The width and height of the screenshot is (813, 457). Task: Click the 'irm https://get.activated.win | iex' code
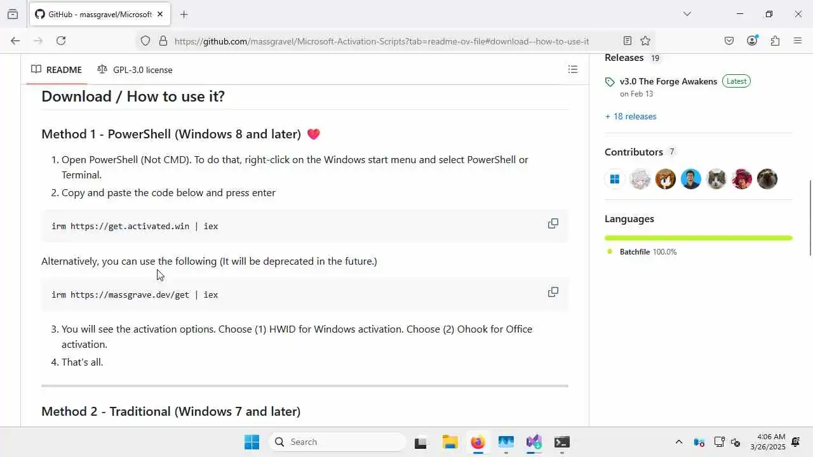[x=135, y=226]
